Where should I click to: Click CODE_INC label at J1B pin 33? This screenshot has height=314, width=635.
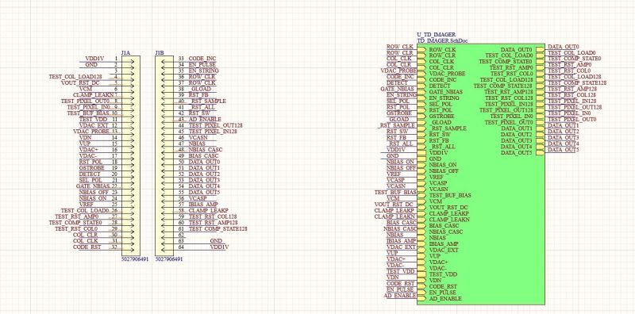(x=202, y=59)
